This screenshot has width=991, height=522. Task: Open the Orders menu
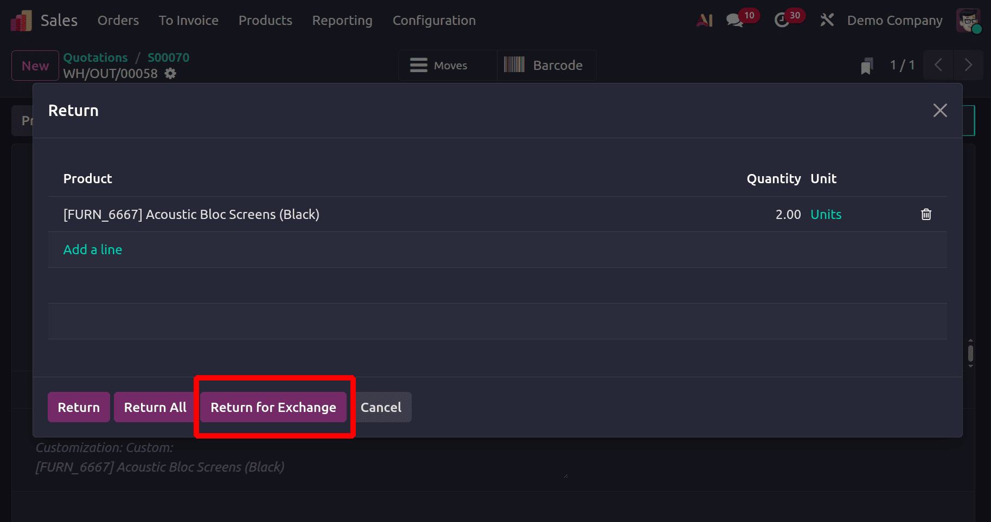pos(118,21)
